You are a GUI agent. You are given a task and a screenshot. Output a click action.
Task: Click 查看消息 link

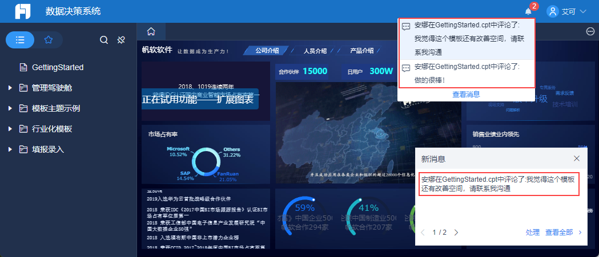point(466,94)
